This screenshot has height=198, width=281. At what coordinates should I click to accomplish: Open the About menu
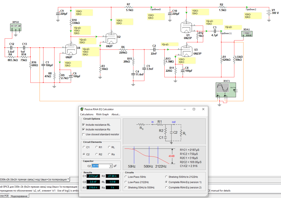(115, 114)
